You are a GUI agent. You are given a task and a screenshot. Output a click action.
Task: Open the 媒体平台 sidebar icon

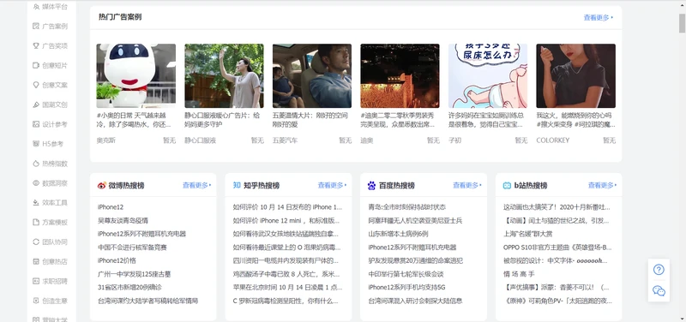(x=36, y=7)
